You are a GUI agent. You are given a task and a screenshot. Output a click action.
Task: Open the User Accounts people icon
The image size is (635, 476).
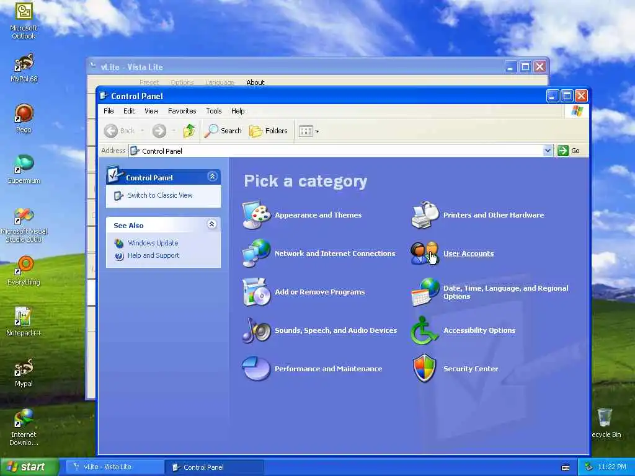coord(424,253)
